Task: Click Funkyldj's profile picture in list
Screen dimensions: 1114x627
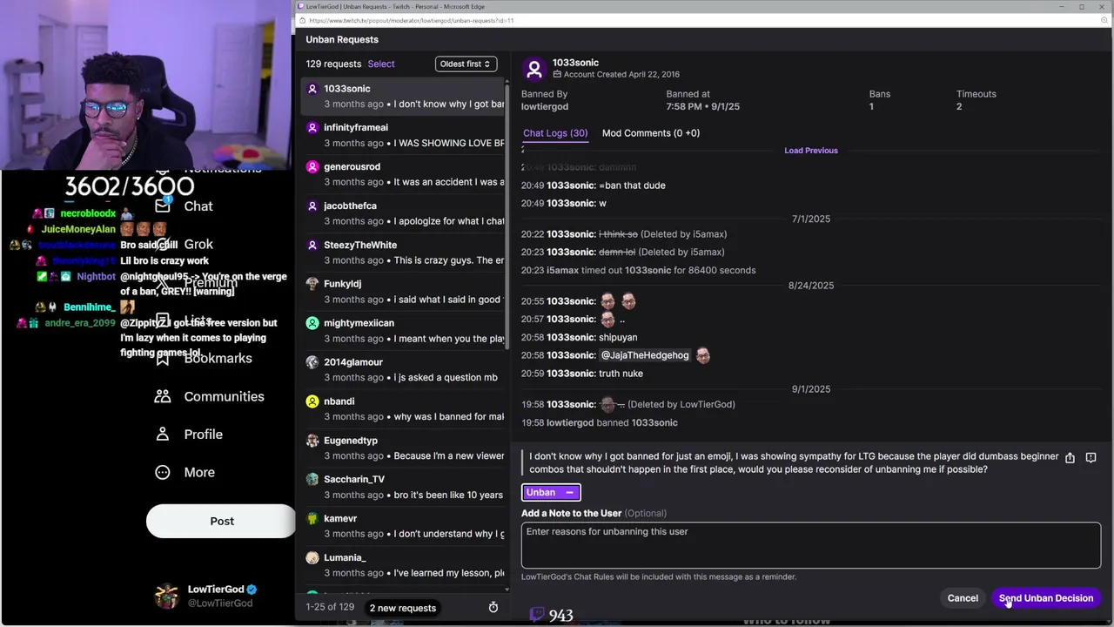Action: coord(312,284)
